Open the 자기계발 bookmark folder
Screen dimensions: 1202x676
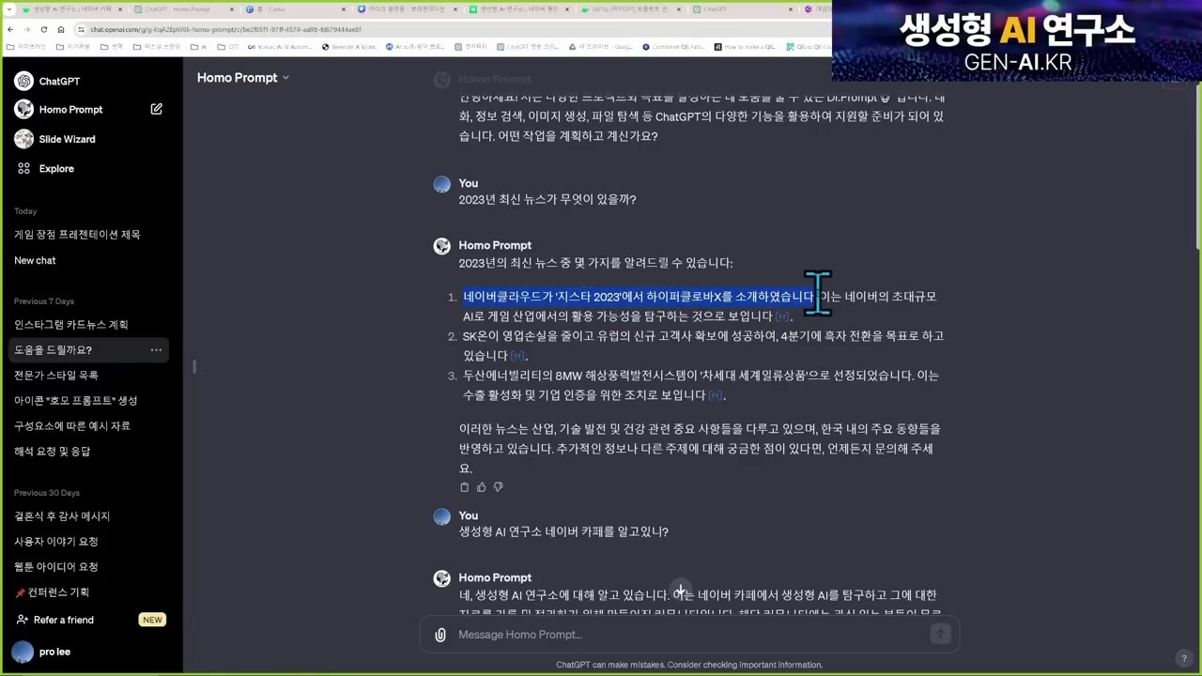click(73, 46)
